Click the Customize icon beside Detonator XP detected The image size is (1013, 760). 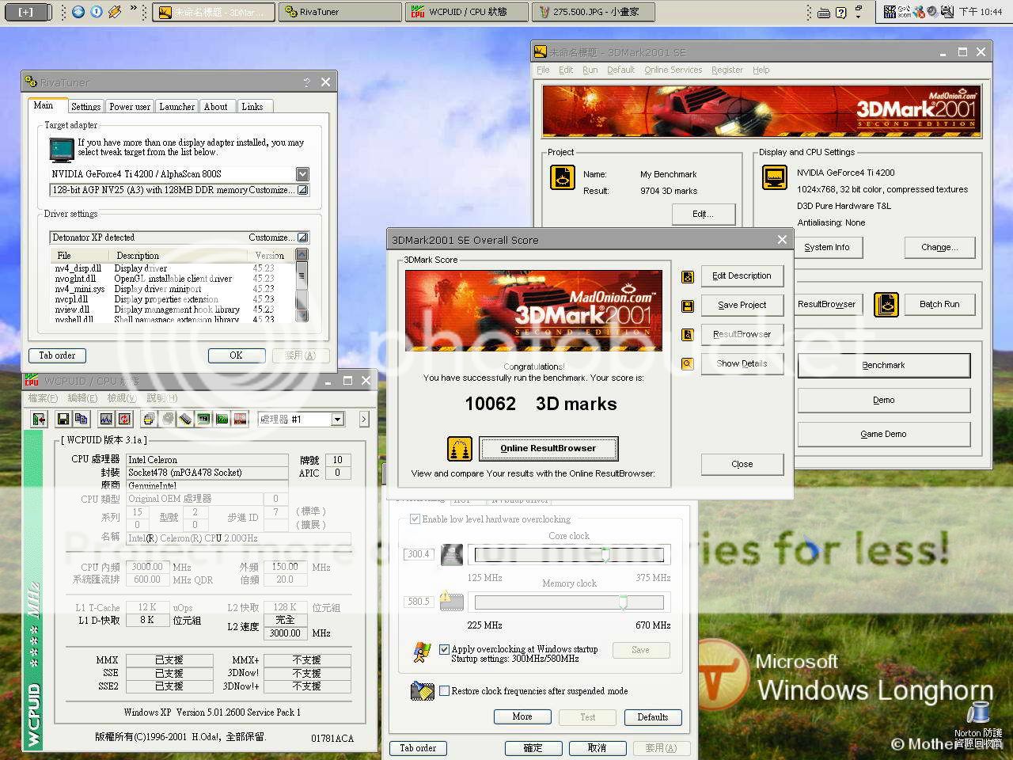coord(302,237)
